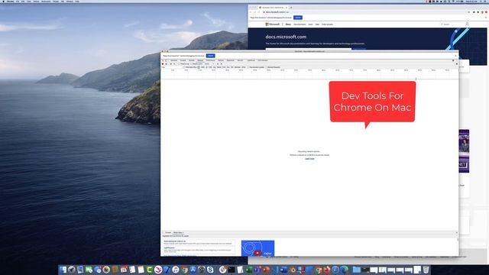489x275 pixels.
Task: Open Terminal from the dock
Action: pyautogui.click(x=231, y=270)
